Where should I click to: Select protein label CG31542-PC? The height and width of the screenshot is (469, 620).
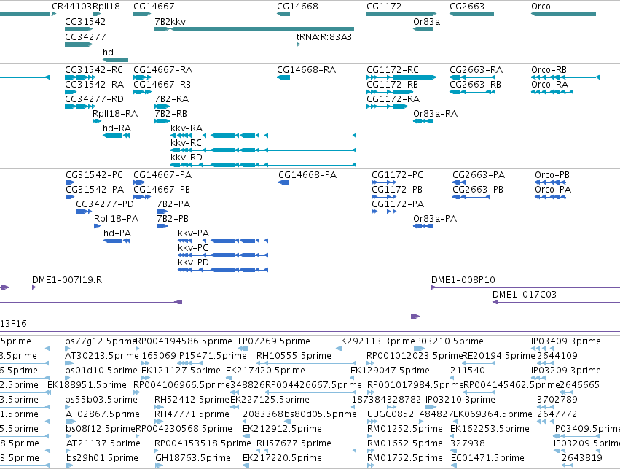pos(94,175)
